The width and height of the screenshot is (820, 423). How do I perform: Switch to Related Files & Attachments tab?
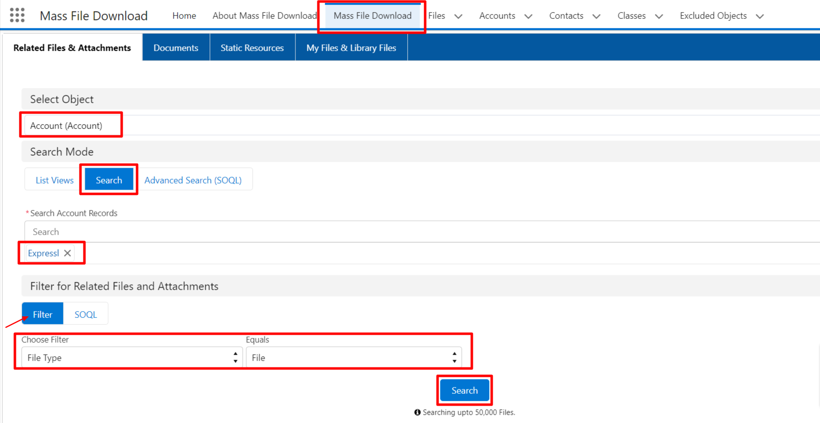72,48
